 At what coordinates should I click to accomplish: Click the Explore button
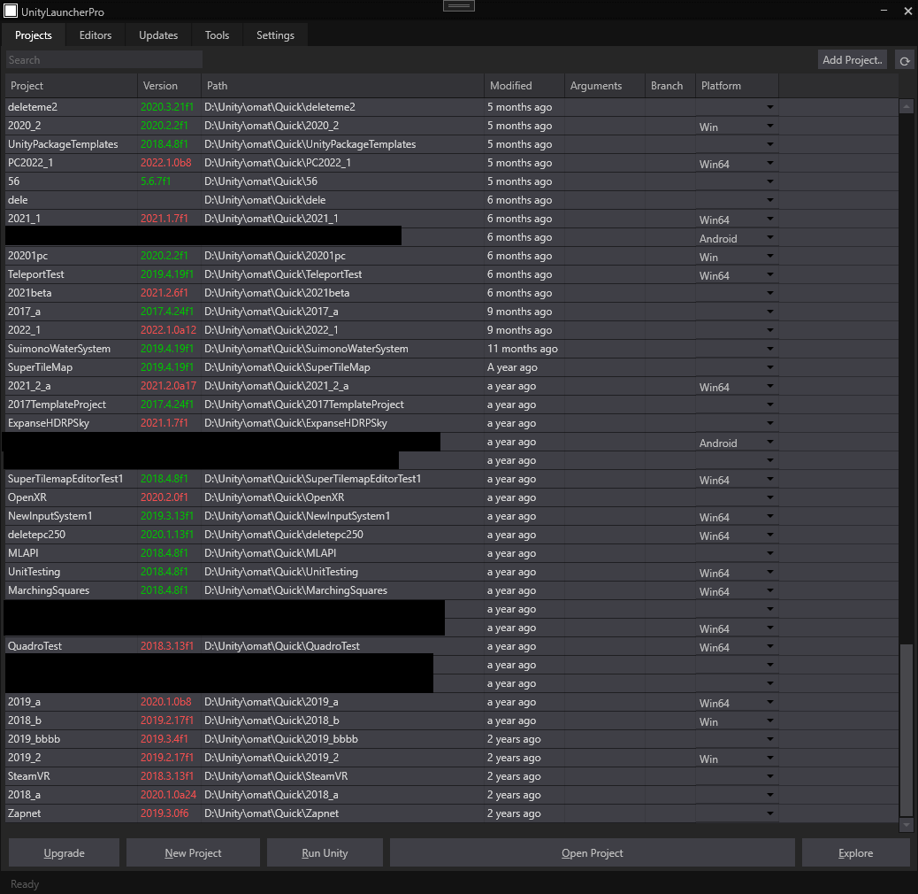click(855, 853)
